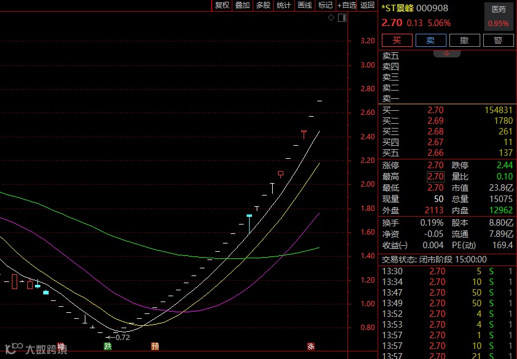Open the 标记 mark menu

coord(325,5)
